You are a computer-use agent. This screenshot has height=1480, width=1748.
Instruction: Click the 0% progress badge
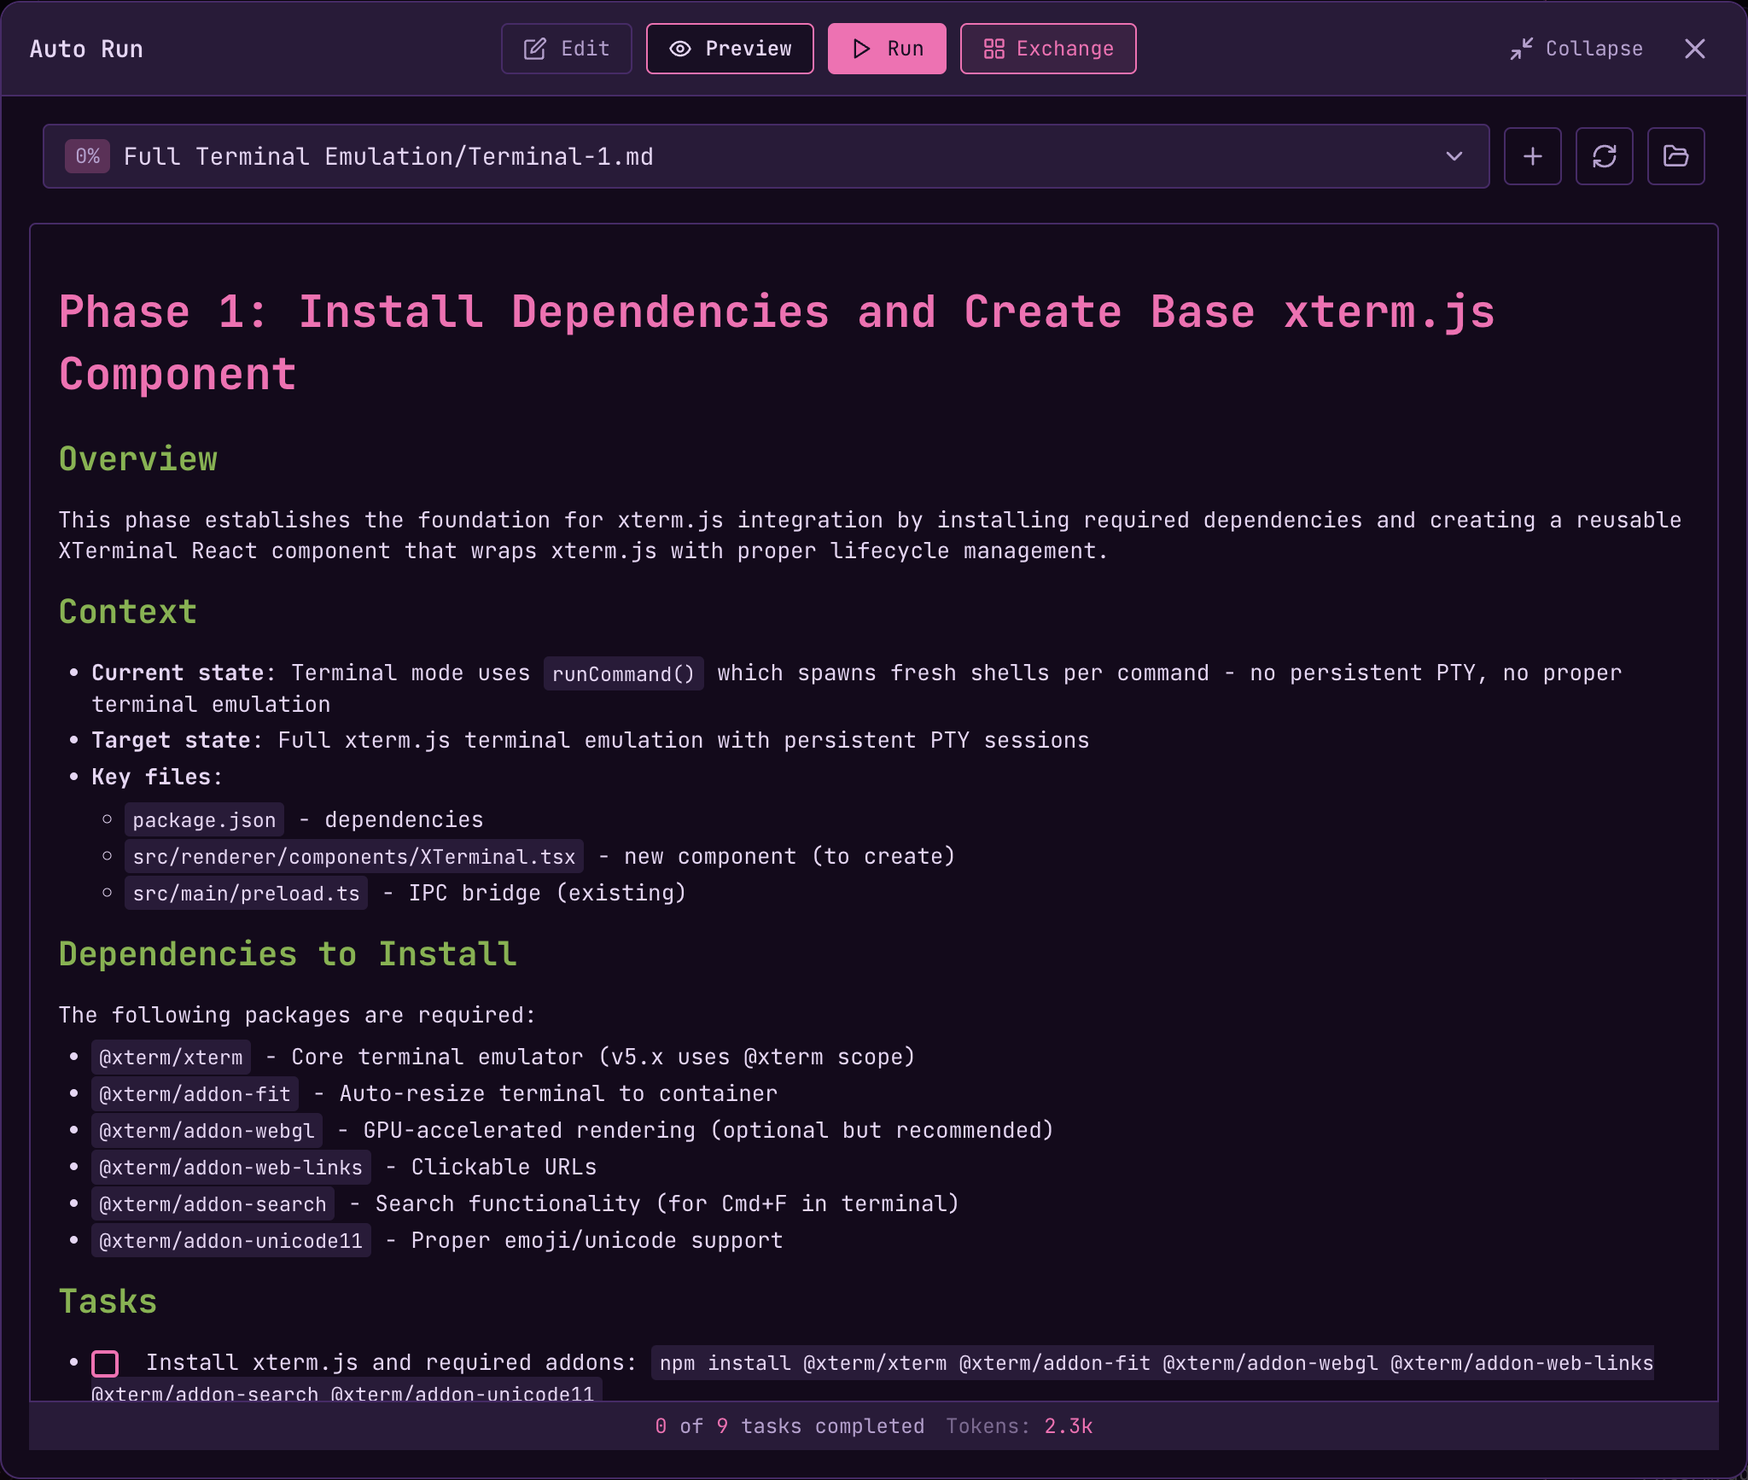click(x=87, y=156)
